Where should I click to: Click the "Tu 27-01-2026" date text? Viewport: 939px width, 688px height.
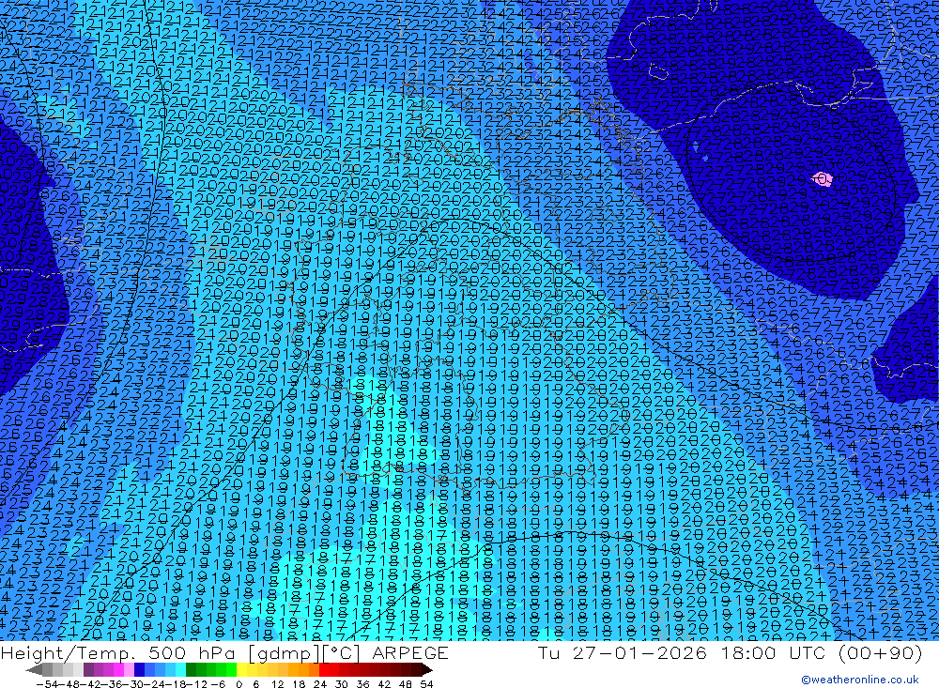(622, 652)
